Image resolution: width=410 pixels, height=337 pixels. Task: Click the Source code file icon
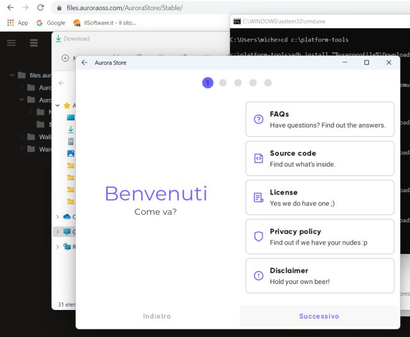(259, 159)
